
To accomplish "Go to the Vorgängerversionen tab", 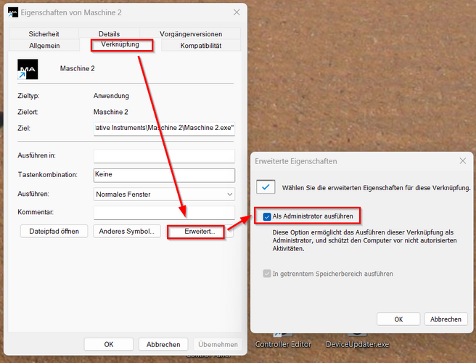I will [x=191, y=33].
